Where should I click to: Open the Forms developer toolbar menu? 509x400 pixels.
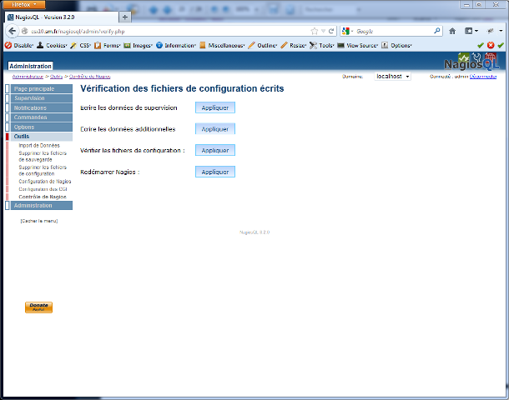click(x=108, y=45)
